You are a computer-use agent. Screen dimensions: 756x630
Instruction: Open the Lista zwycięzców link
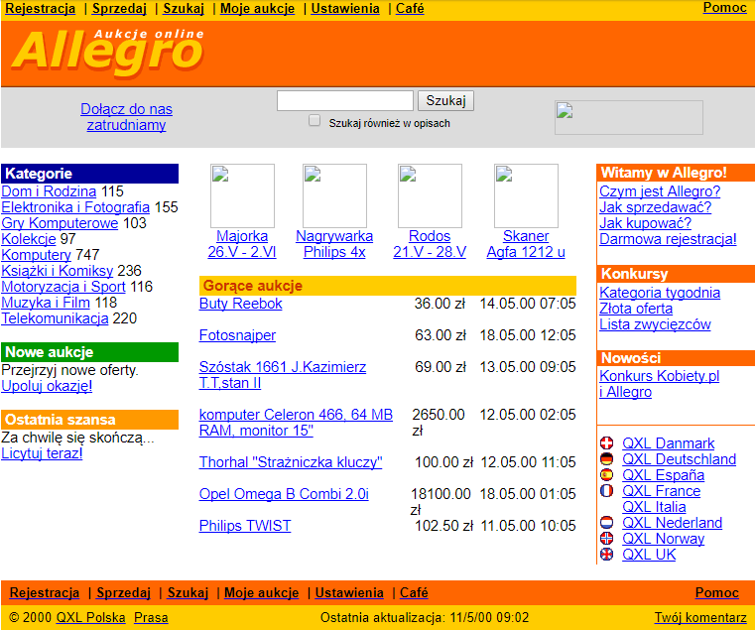click(655, 324)
